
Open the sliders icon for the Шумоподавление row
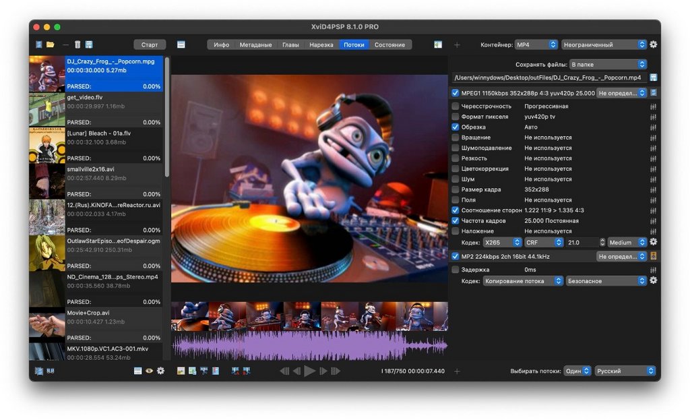pos(653,148)
